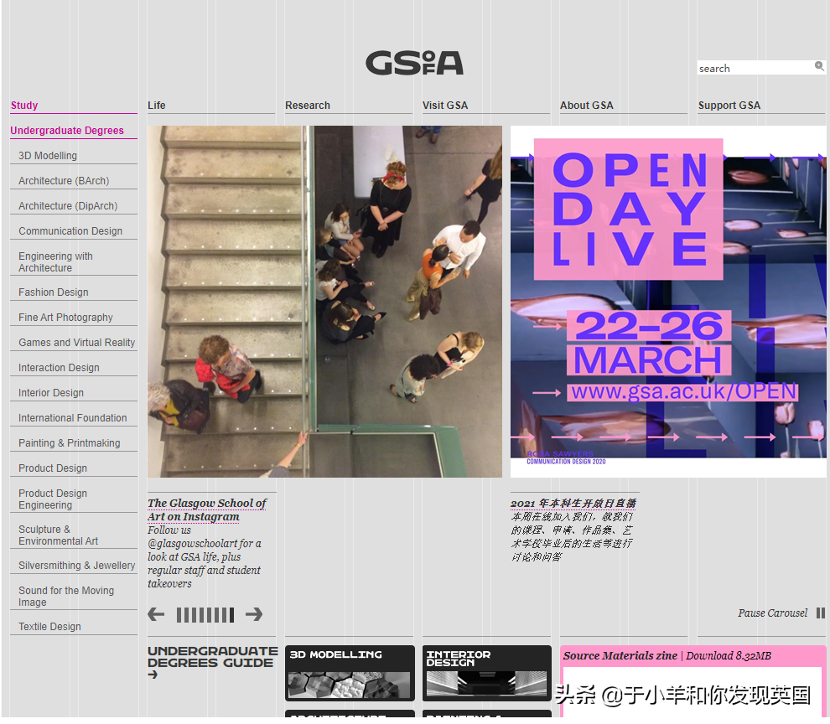This screenshot has width=830, height=724.
Task: Click the GSA logo at top
Action: (x=414, y=63)
